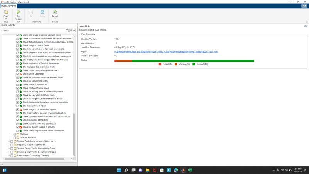Viewport: 309px width, 174px height.
Task: Click the filter funnel icon
Action: click(x=71, y=31)
